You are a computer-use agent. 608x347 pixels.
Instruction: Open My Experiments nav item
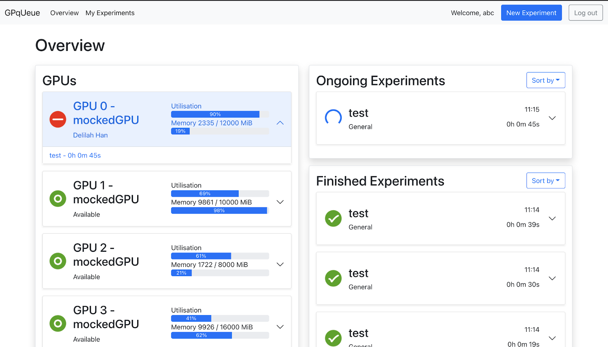[x=110, y=13]
